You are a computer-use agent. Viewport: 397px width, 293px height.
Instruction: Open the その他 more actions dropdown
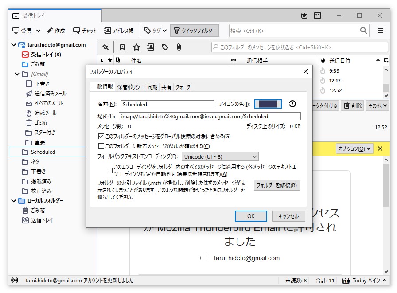377,105
